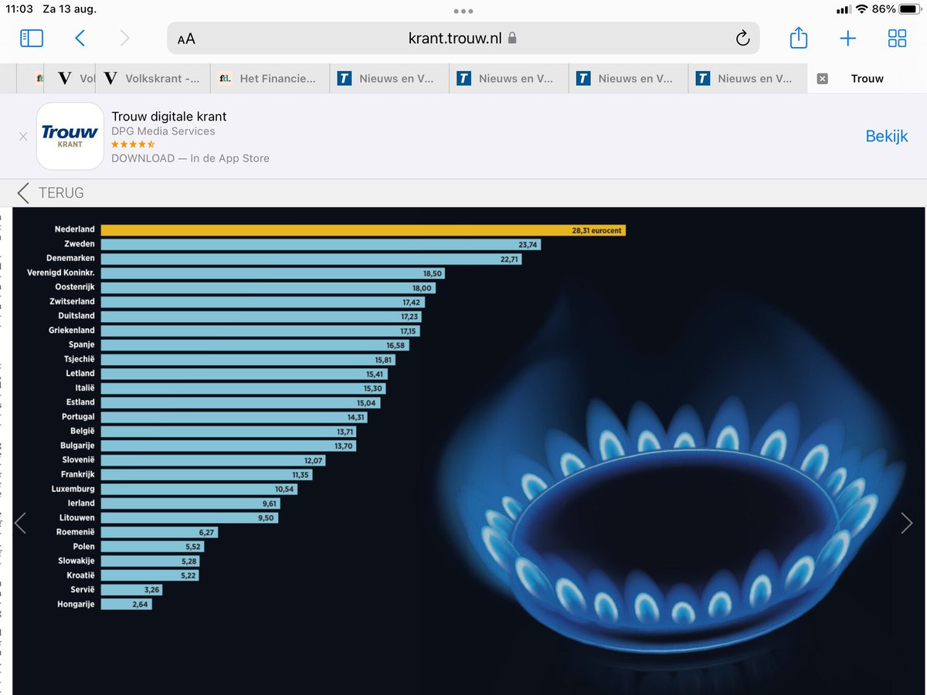Select the Ierland label
The width and height of the screenshot is (927, 695).
(x=81, y=503)
